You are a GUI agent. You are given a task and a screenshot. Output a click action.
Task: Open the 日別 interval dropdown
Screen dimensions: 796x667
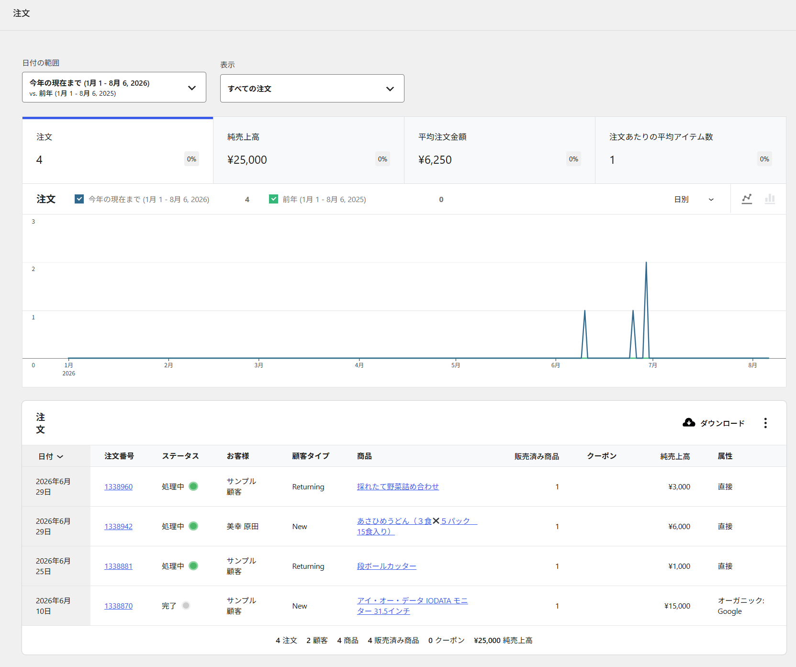click(694, 199)
